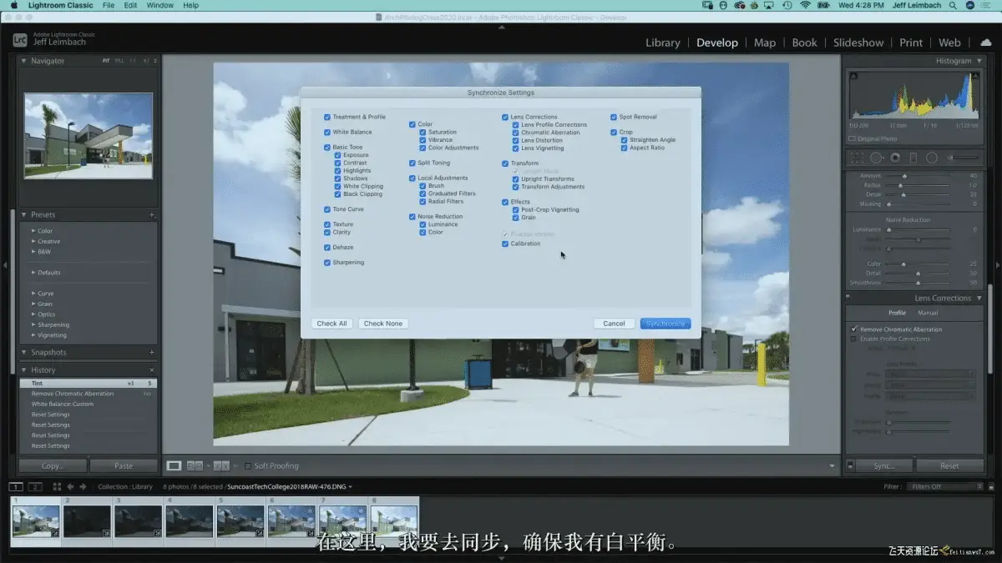This screenshot has height=563, width=1002.
Task: Open the File menu
Action: (109, 5)
